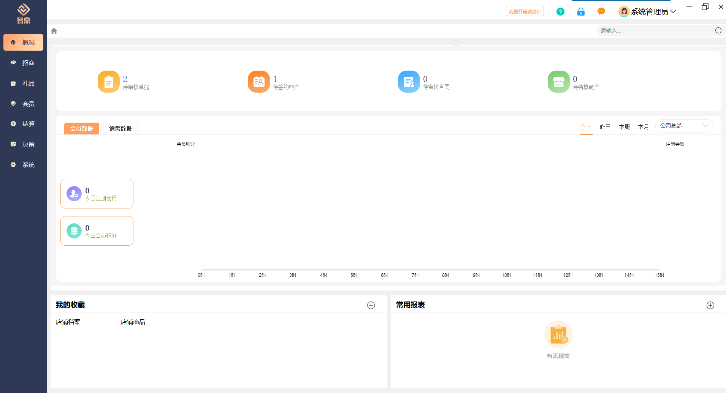
Task: Open the 公司总部 organization dropdown
Action: [x=684, y=126]
